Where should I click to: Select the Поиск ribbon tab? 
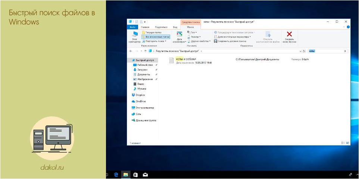point(190,27)
